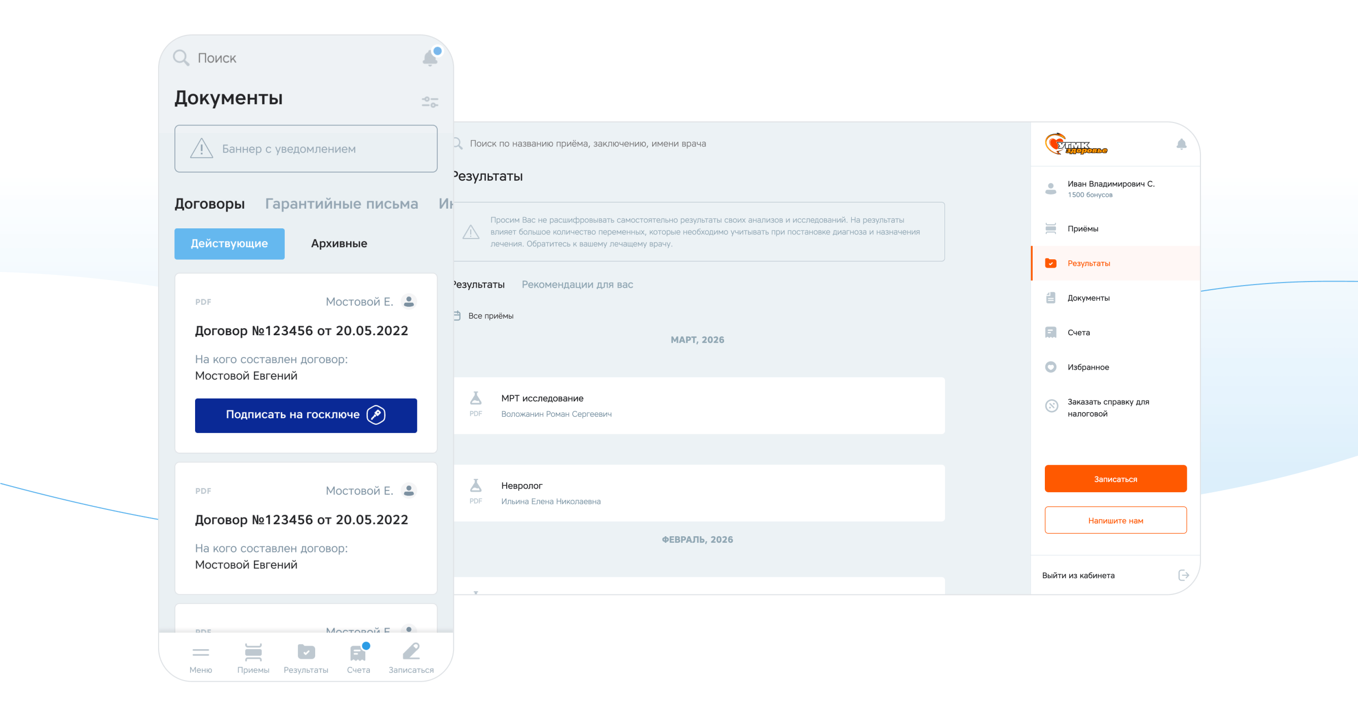Open Избранное in the sidebar menu
1358x717 pixels.
pyautogui.click(x=1087, y=367)
